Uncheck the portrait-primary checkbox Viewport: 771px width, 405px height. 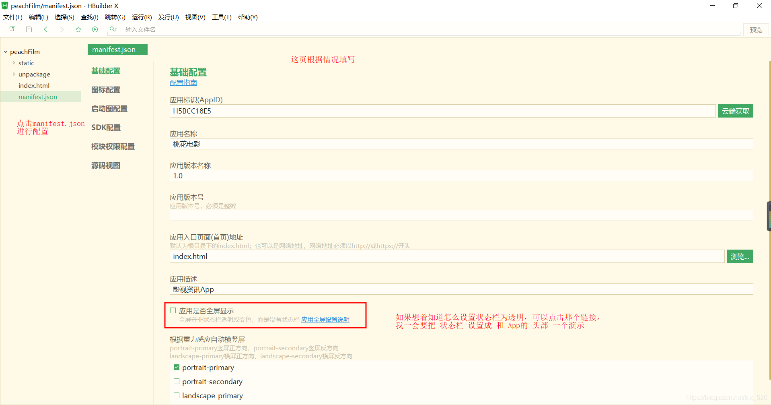click(177, 367)
